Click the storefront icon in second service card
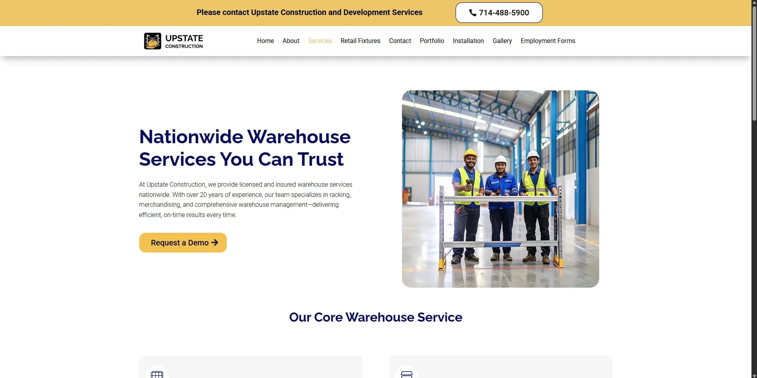The width and height of the screenshot is (757, 378). tap(407, 374)
